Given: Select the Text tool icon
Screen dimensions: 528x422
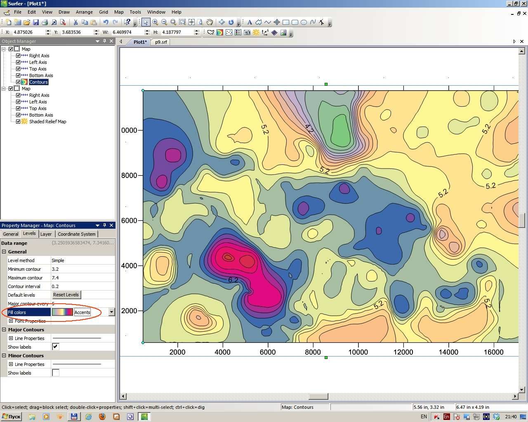Looking at the screenshot, I should coord(250,22).
